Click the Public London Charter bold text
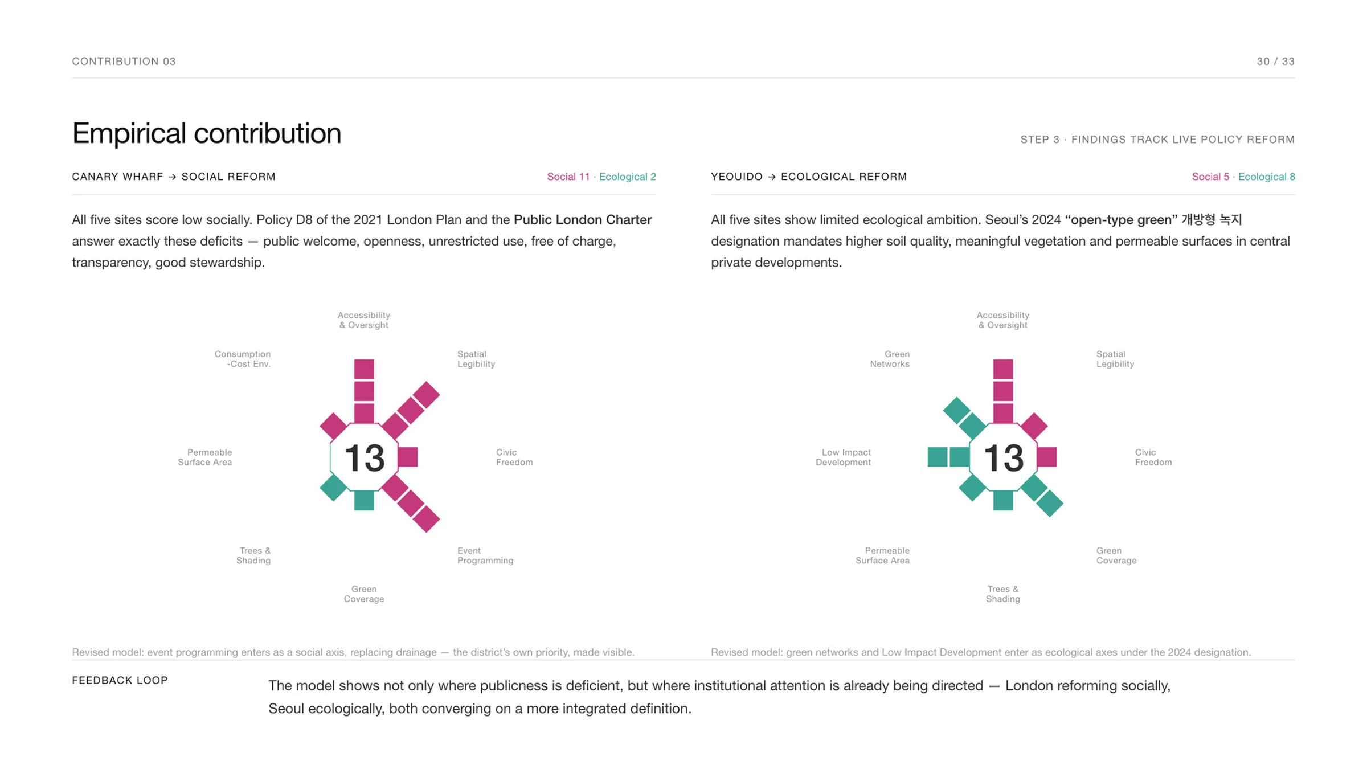1367x769 pixels. point(583,220)
